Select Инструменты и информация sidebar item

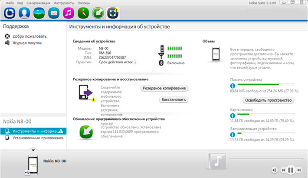coord(33,131)
